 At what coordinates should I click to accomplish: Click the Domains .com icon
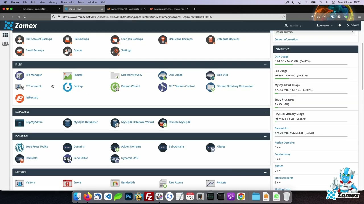tap(67, 148)
